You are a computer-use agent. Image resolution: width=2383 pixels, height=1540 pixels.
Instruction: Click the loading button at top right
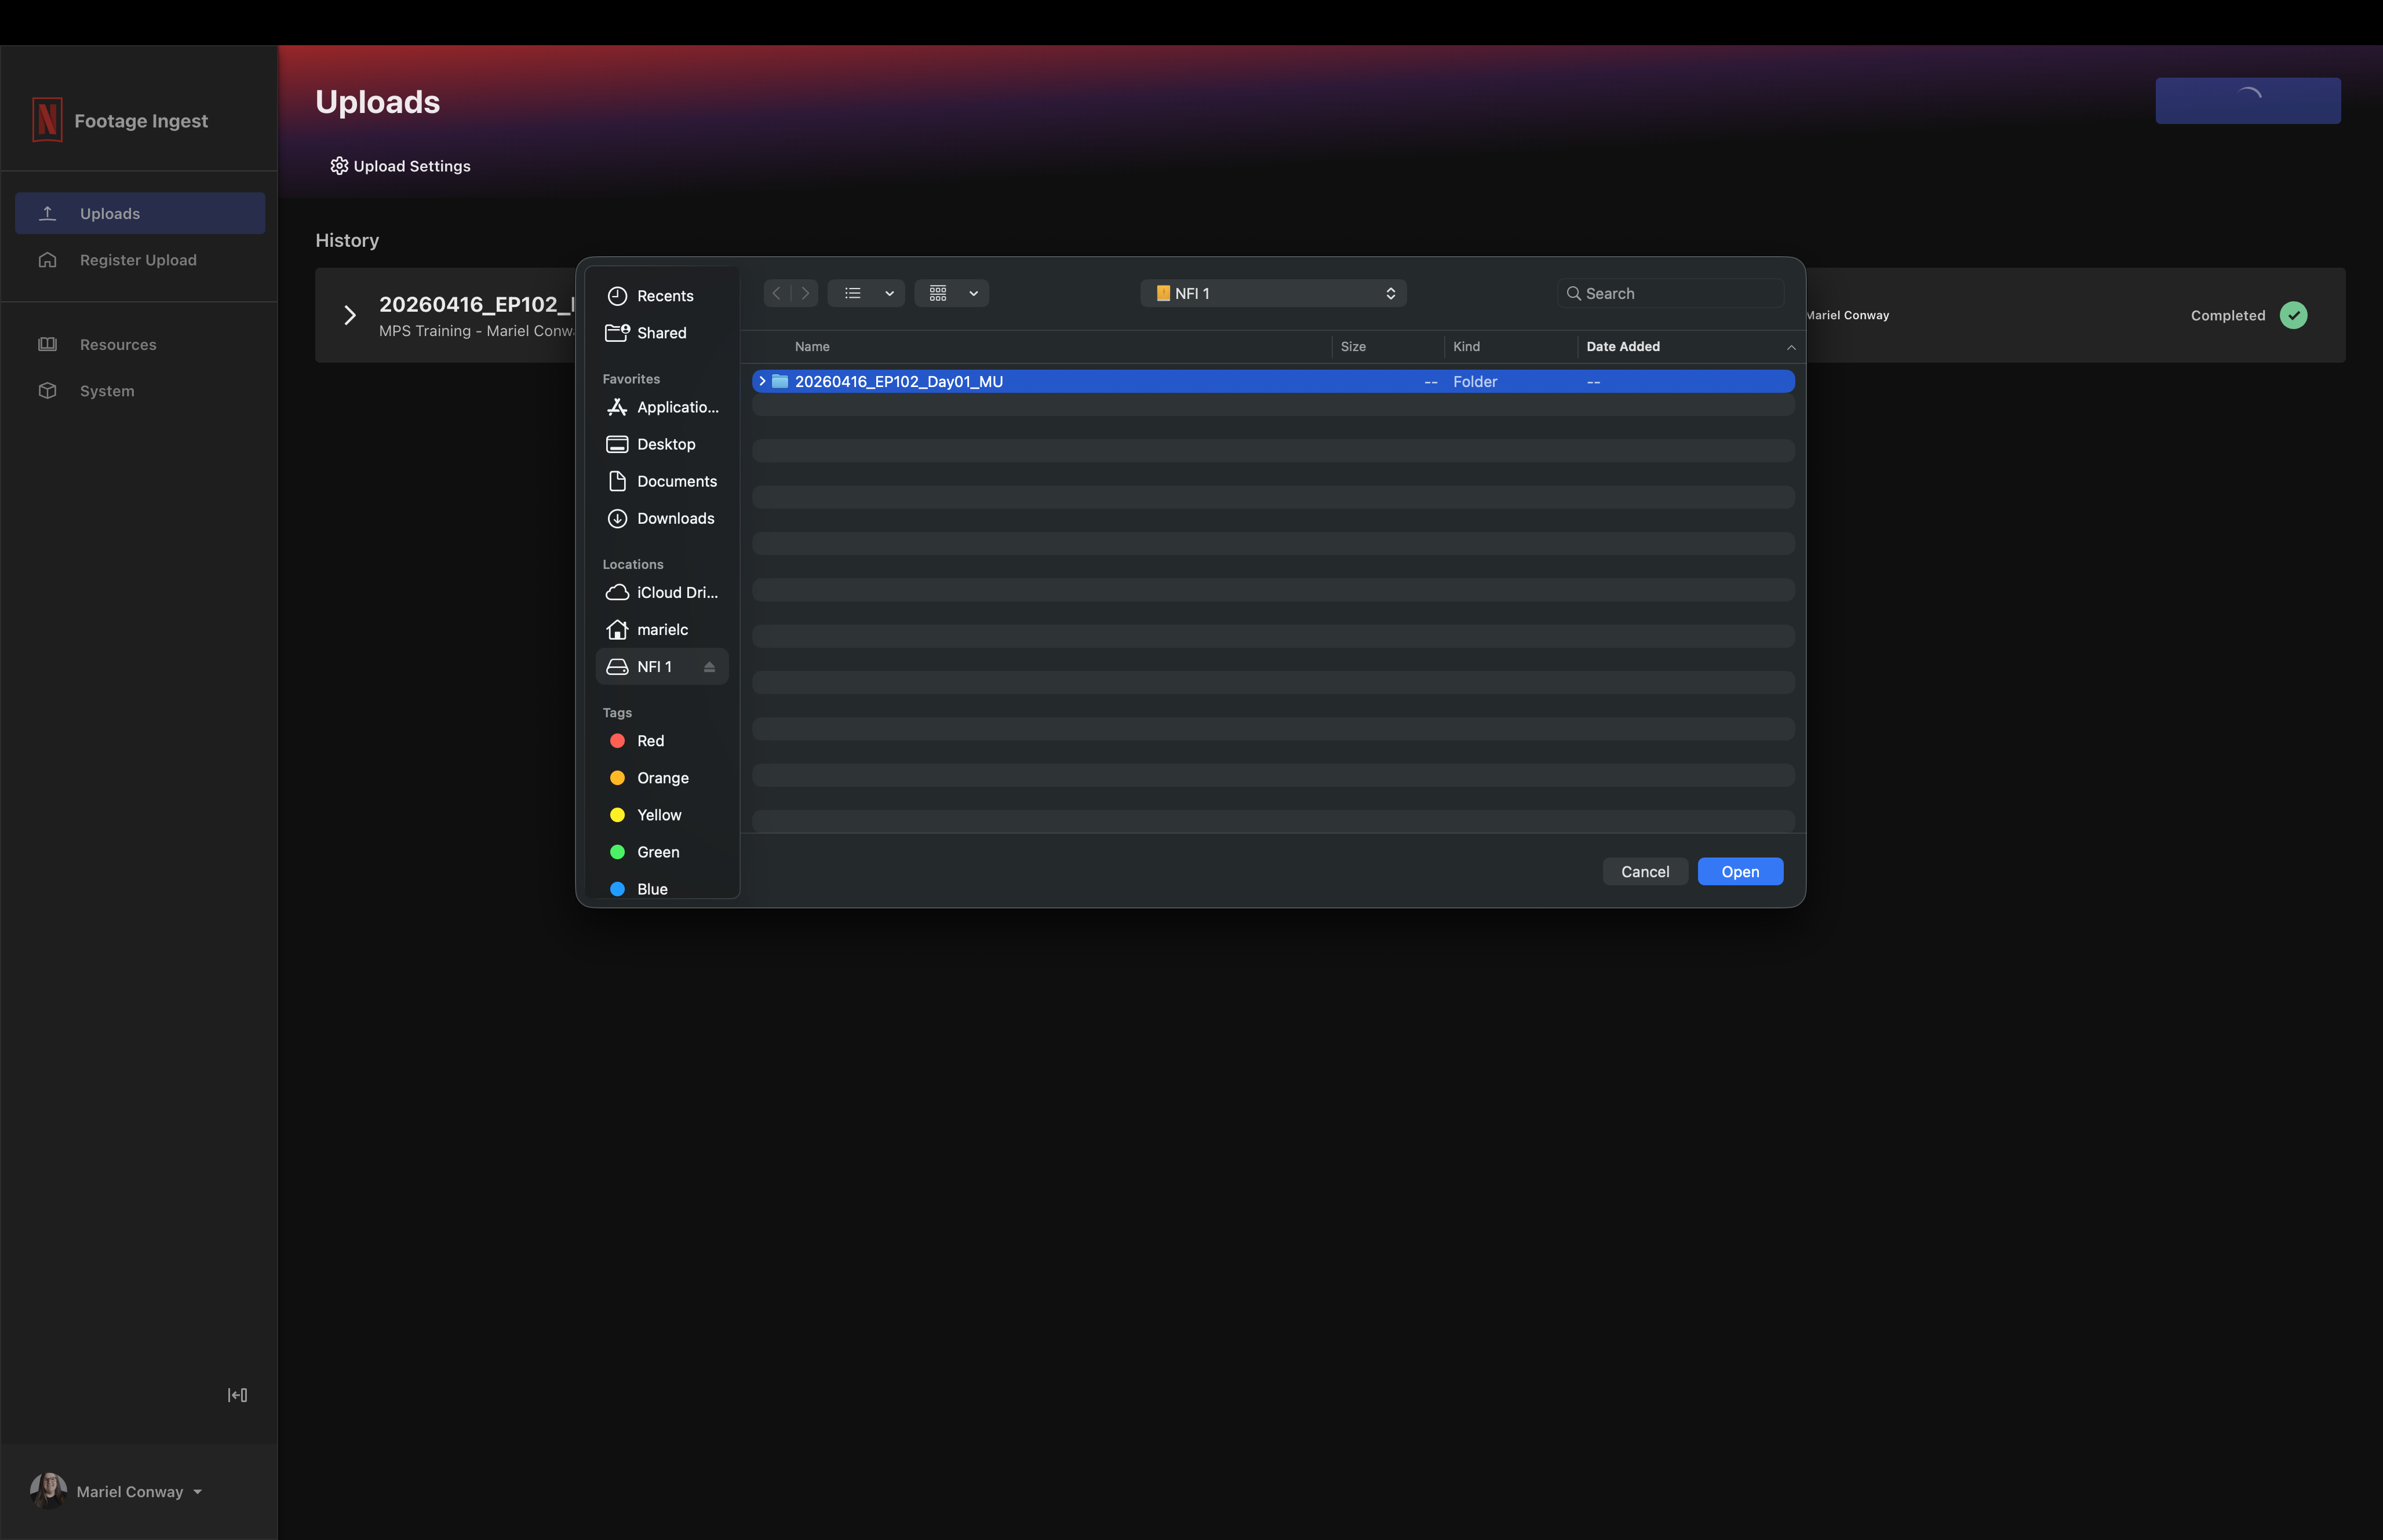pos(2247,101)
